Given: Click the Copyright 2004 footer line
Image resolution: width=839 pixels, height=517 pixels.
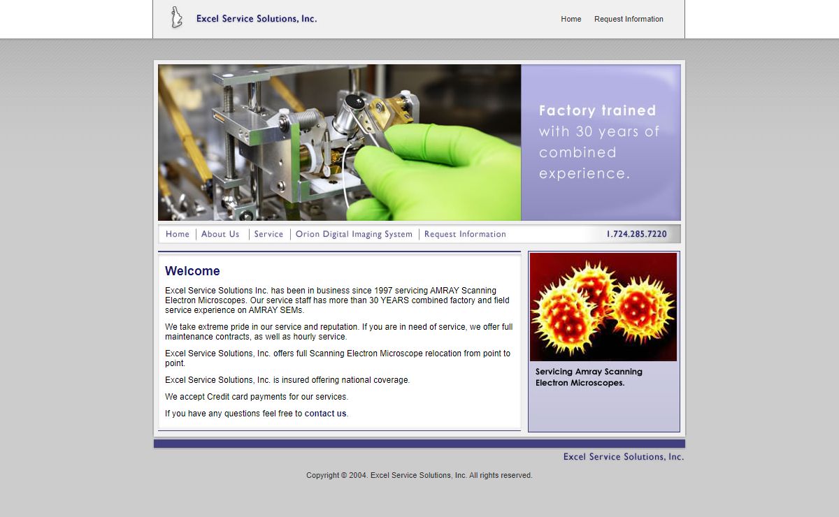Looking at the screenshot, I should point(419,475).
